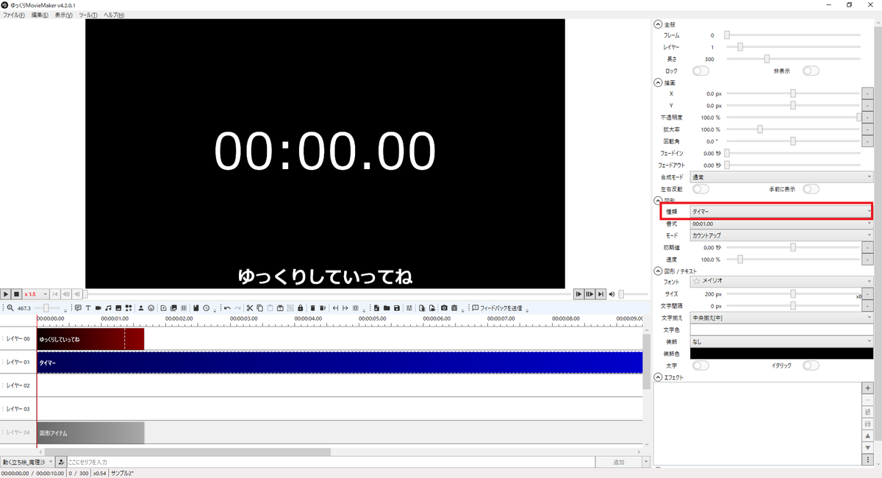Click the trash can delete icon

312,307
